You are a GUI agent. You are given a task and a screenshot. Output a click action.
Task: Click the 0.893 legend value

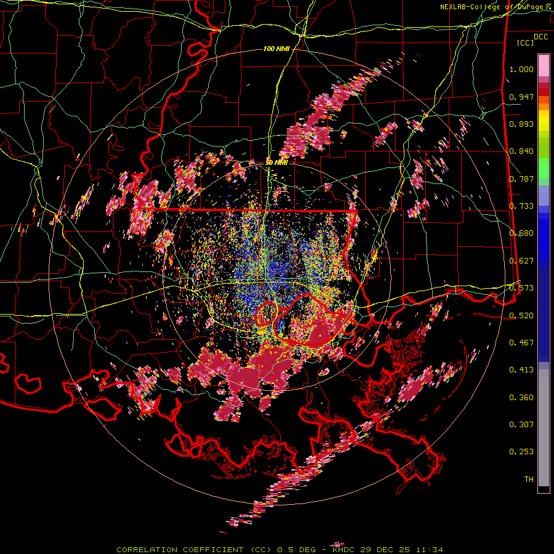[521, 124]
